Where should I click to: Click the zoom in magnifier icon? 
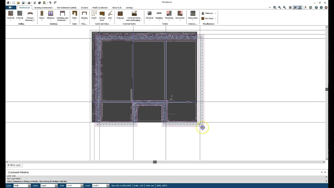(x=279, y=8)
